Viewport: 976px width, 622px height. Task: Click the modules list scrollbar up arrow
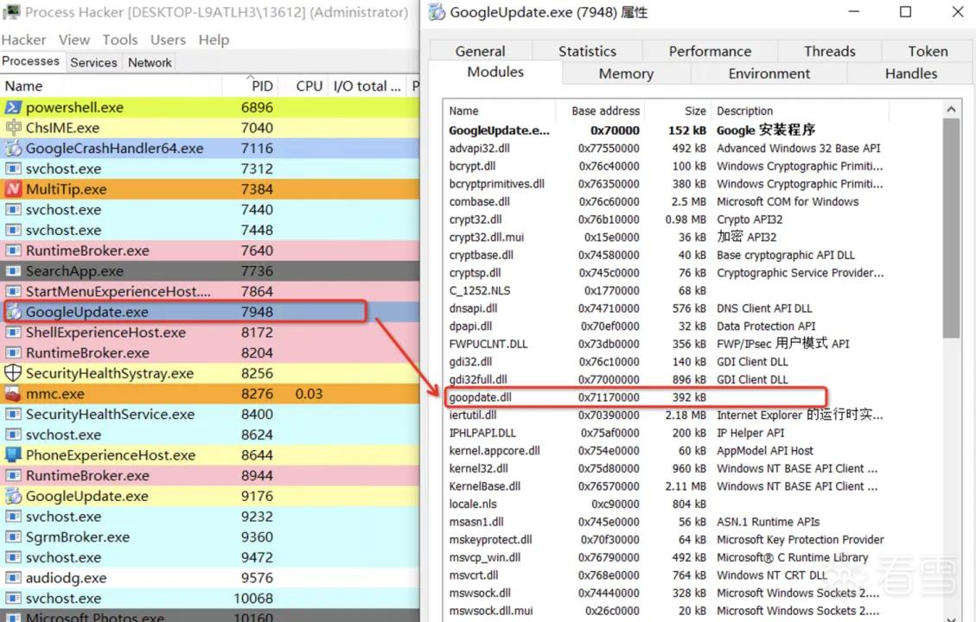[951, 110]
